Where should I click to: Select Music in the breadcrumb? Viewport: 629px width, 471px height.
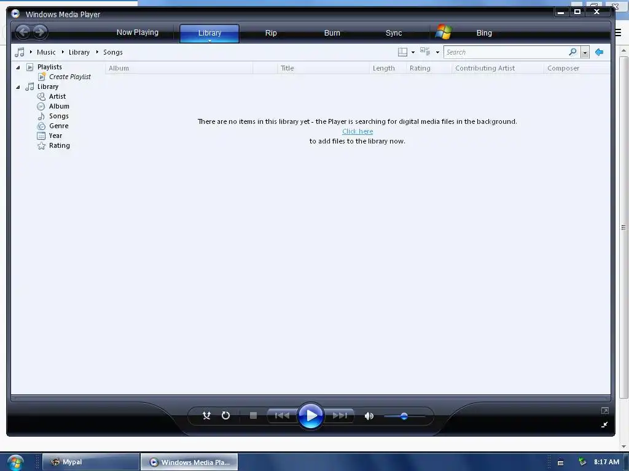(x=46, y=52)
